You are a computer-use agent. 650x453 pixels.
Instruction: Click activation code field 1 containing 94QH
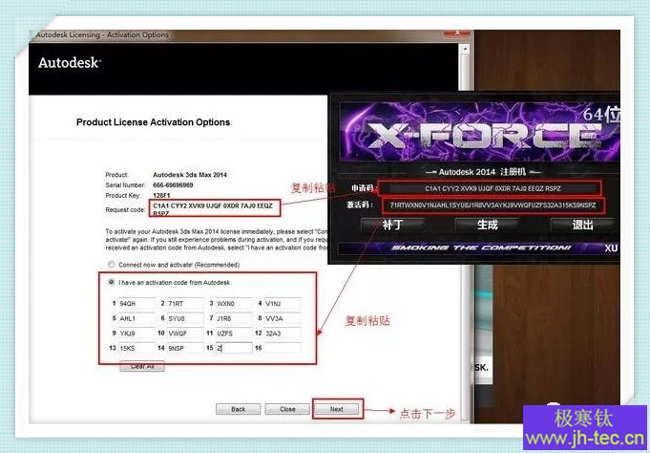pyautogui.click(x=136, y=304)
